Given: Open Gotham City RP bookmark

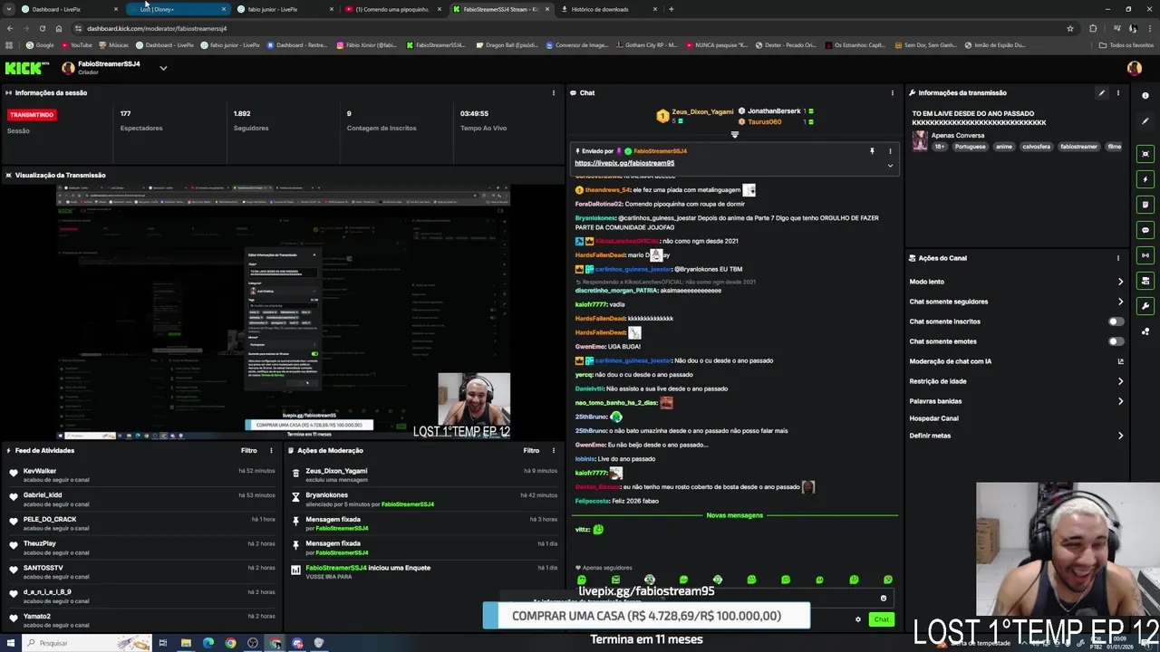Looking at the screenshot, I should tap(646, 44).
